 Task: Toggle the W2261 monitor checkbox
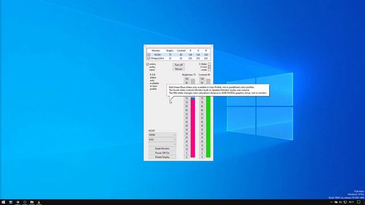point(149,55)
